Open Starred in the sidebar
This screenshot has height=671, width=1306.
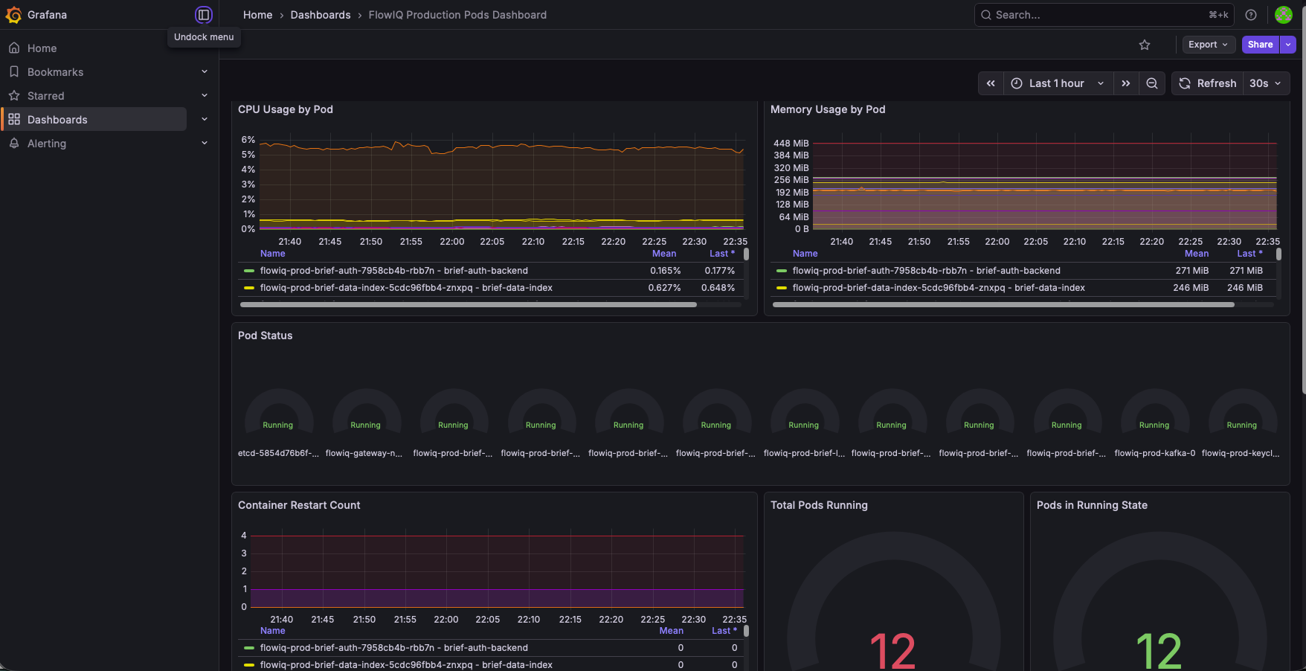click(46, 96)
